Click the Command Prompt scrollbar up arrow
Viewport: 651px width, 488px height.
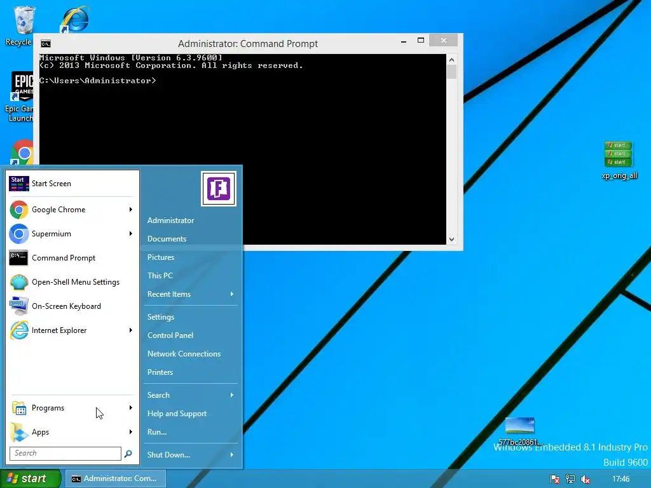[452, 60]
